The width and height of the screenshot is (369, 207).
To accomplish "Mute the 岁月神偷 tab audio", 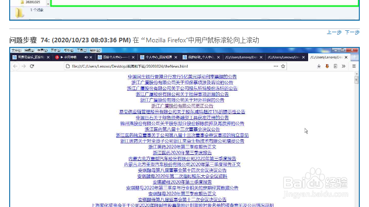I will [x=86, y=57].
